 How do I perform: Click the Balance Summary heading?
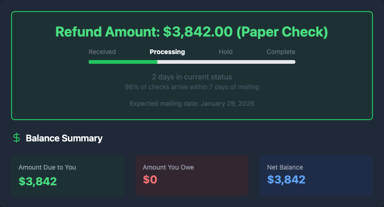(x=64, y=138)
